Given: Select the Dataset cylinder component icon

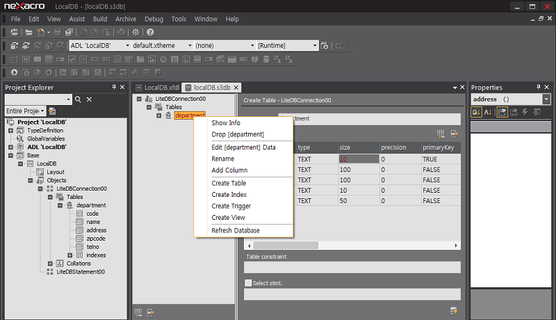Looking at the screenshot, I should click(x=266, y=59).
